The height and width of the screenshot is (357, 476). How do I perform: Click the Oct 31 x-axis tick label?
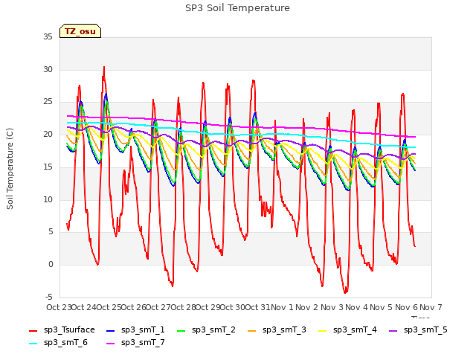(257, 307)
